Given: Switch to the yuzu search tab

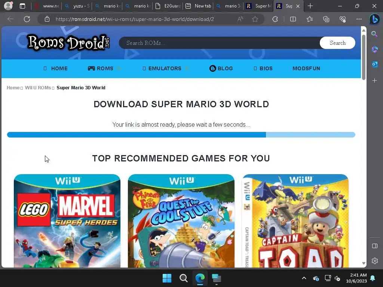Looking at the screenshot, I should coord(77,6).
